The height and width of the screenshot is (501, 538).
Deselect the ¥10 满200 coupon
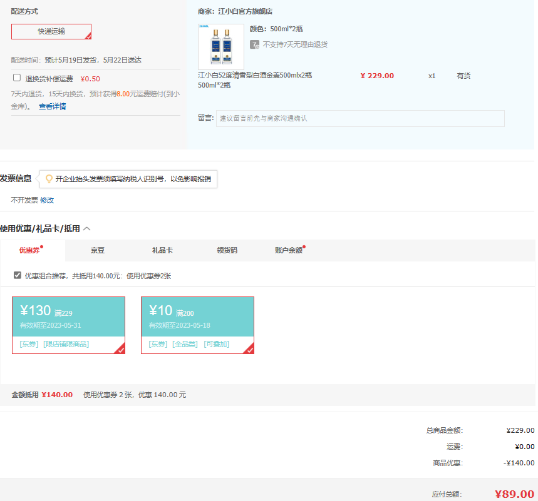[198, 325]
